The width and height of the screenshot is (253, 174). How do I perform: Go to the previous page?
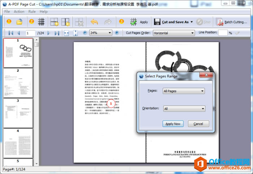[x=18, y=33]
